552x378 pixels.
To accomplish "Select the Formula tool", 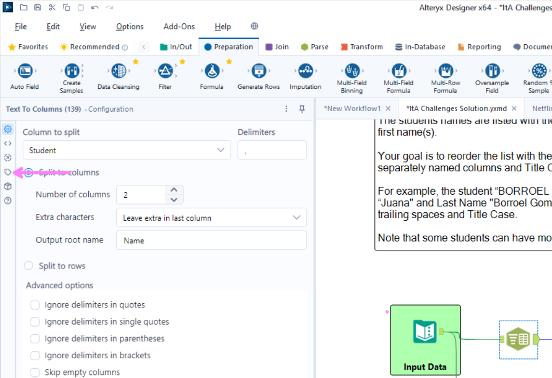I will pos(211,76).
